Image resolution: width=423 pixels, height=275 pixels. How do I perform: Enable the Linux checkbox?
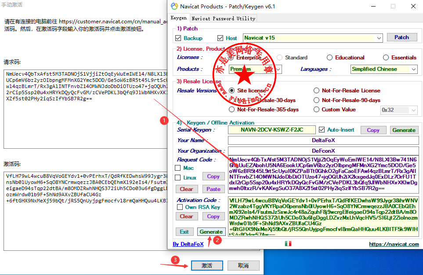[x=177, y=177]
